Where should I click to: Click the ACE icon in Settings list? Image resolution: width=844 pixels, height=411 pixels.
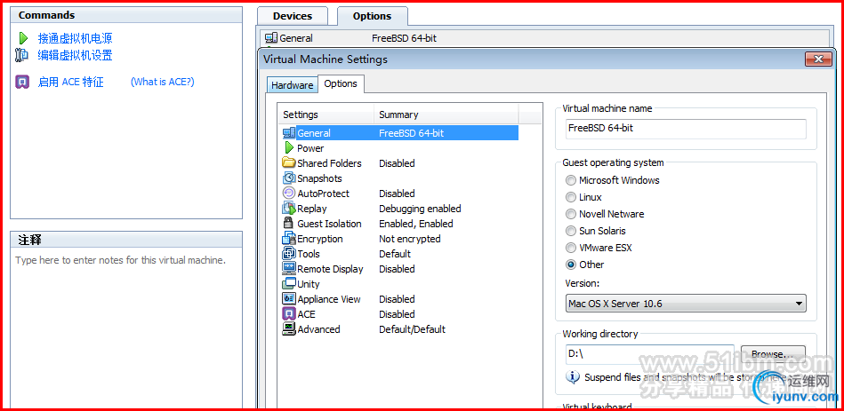289,313
